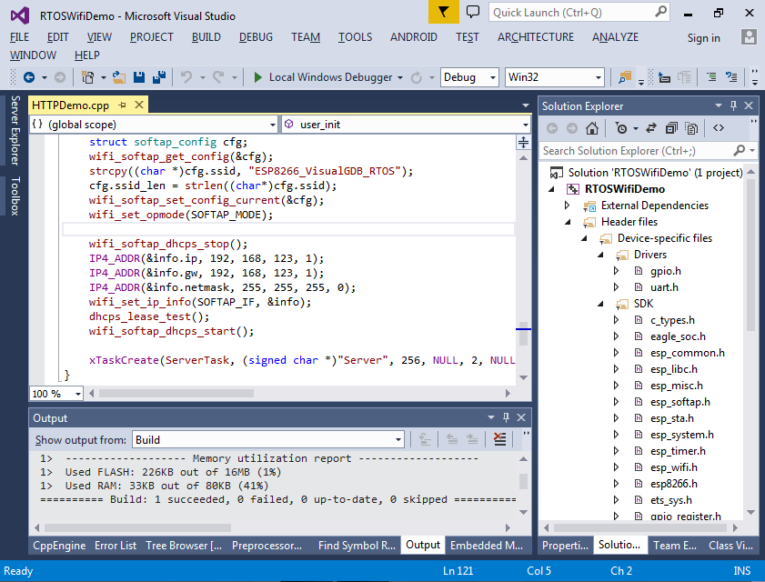Click pending changes filter icon in Solution Explorer

(x=621, y=128)
